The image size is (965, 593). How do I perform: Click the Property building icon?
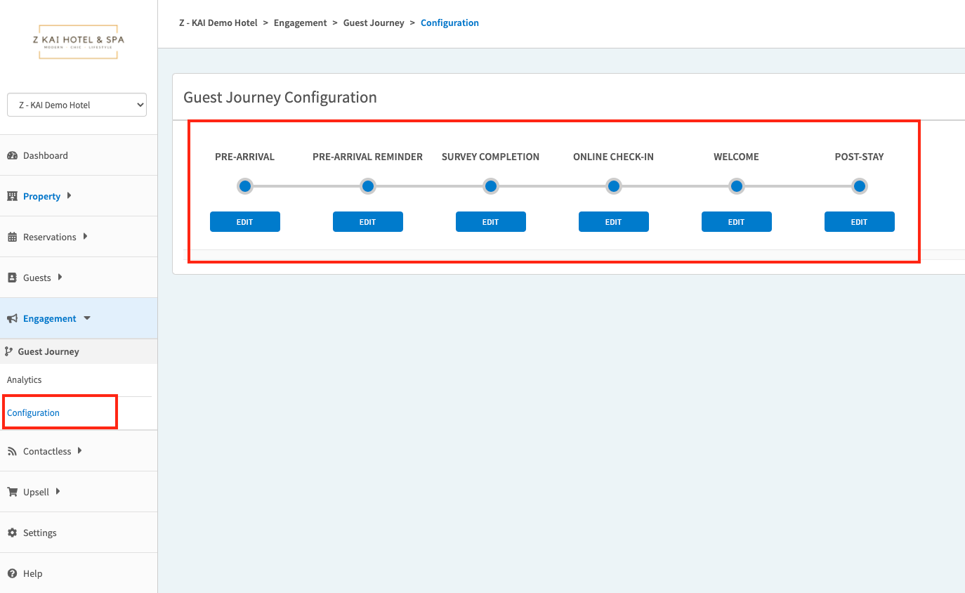tap(12, 197)
